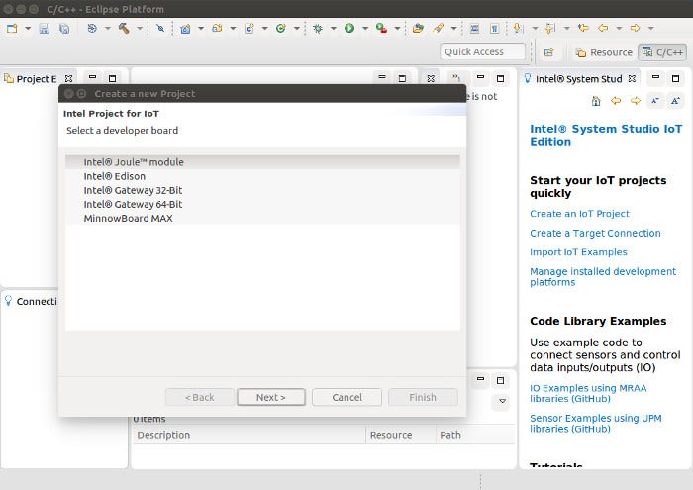
Task: Click Back arrow in Intel System Studio view
Action: [x=616, y=101]
